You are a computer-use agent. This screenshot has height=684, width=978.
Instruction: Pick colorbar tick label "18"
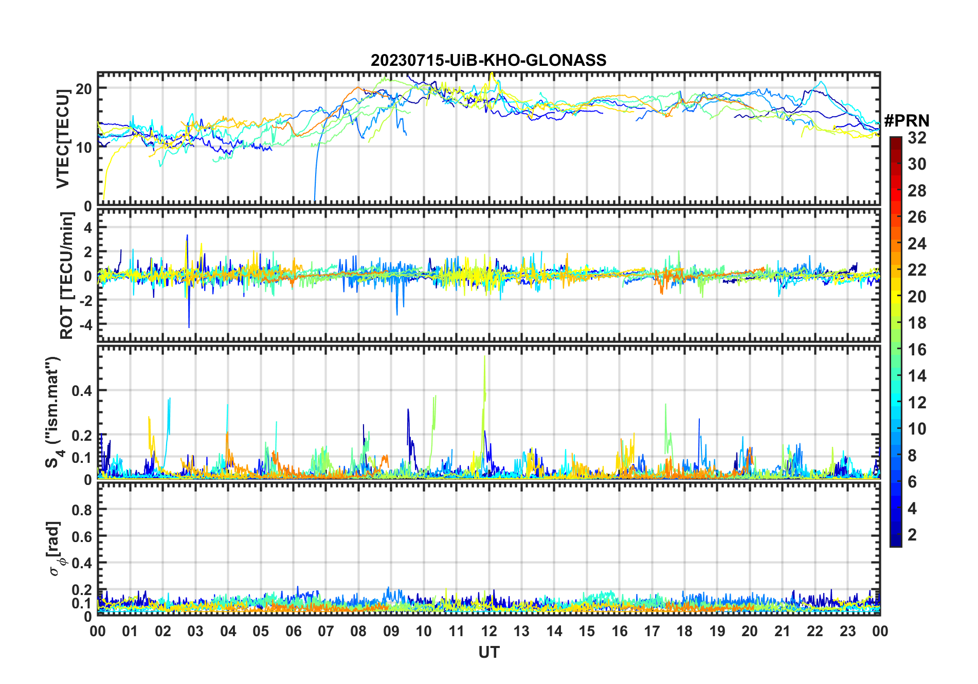tap(917, 323)
